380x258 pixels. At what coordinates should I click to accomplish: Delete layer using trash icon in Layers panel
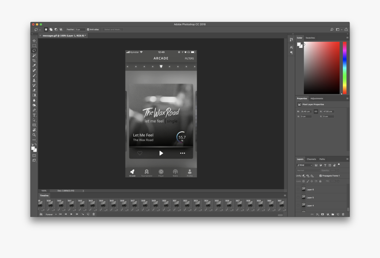[343, 215]
